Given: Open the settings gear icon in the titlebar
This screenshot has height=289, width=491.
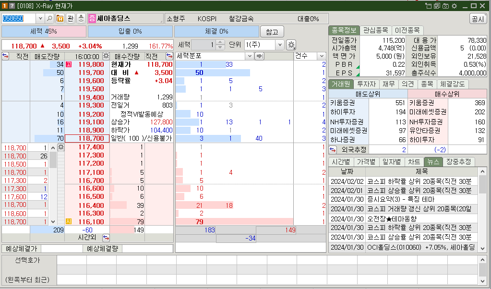Looking at the screenshot, I should click(454, 5).
